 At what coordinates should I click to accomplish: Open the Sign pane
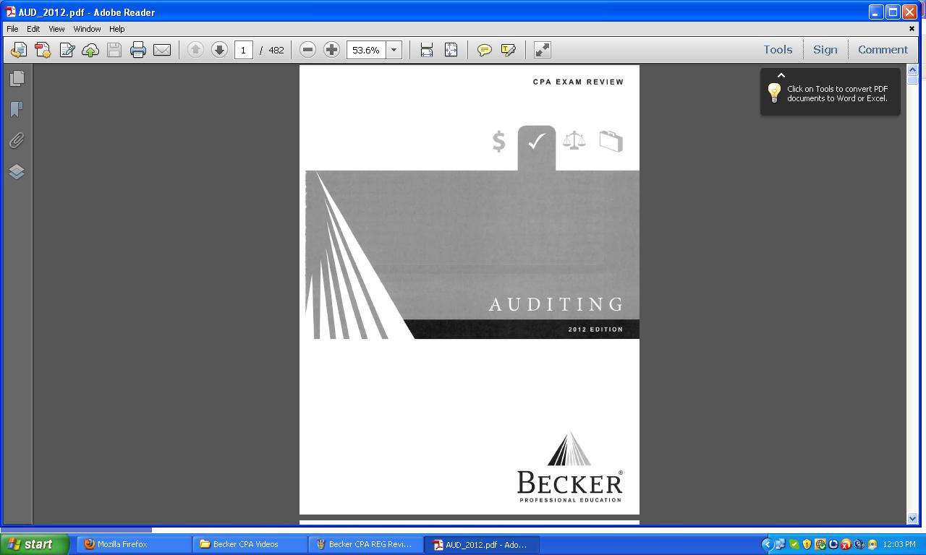coord(825,50)
